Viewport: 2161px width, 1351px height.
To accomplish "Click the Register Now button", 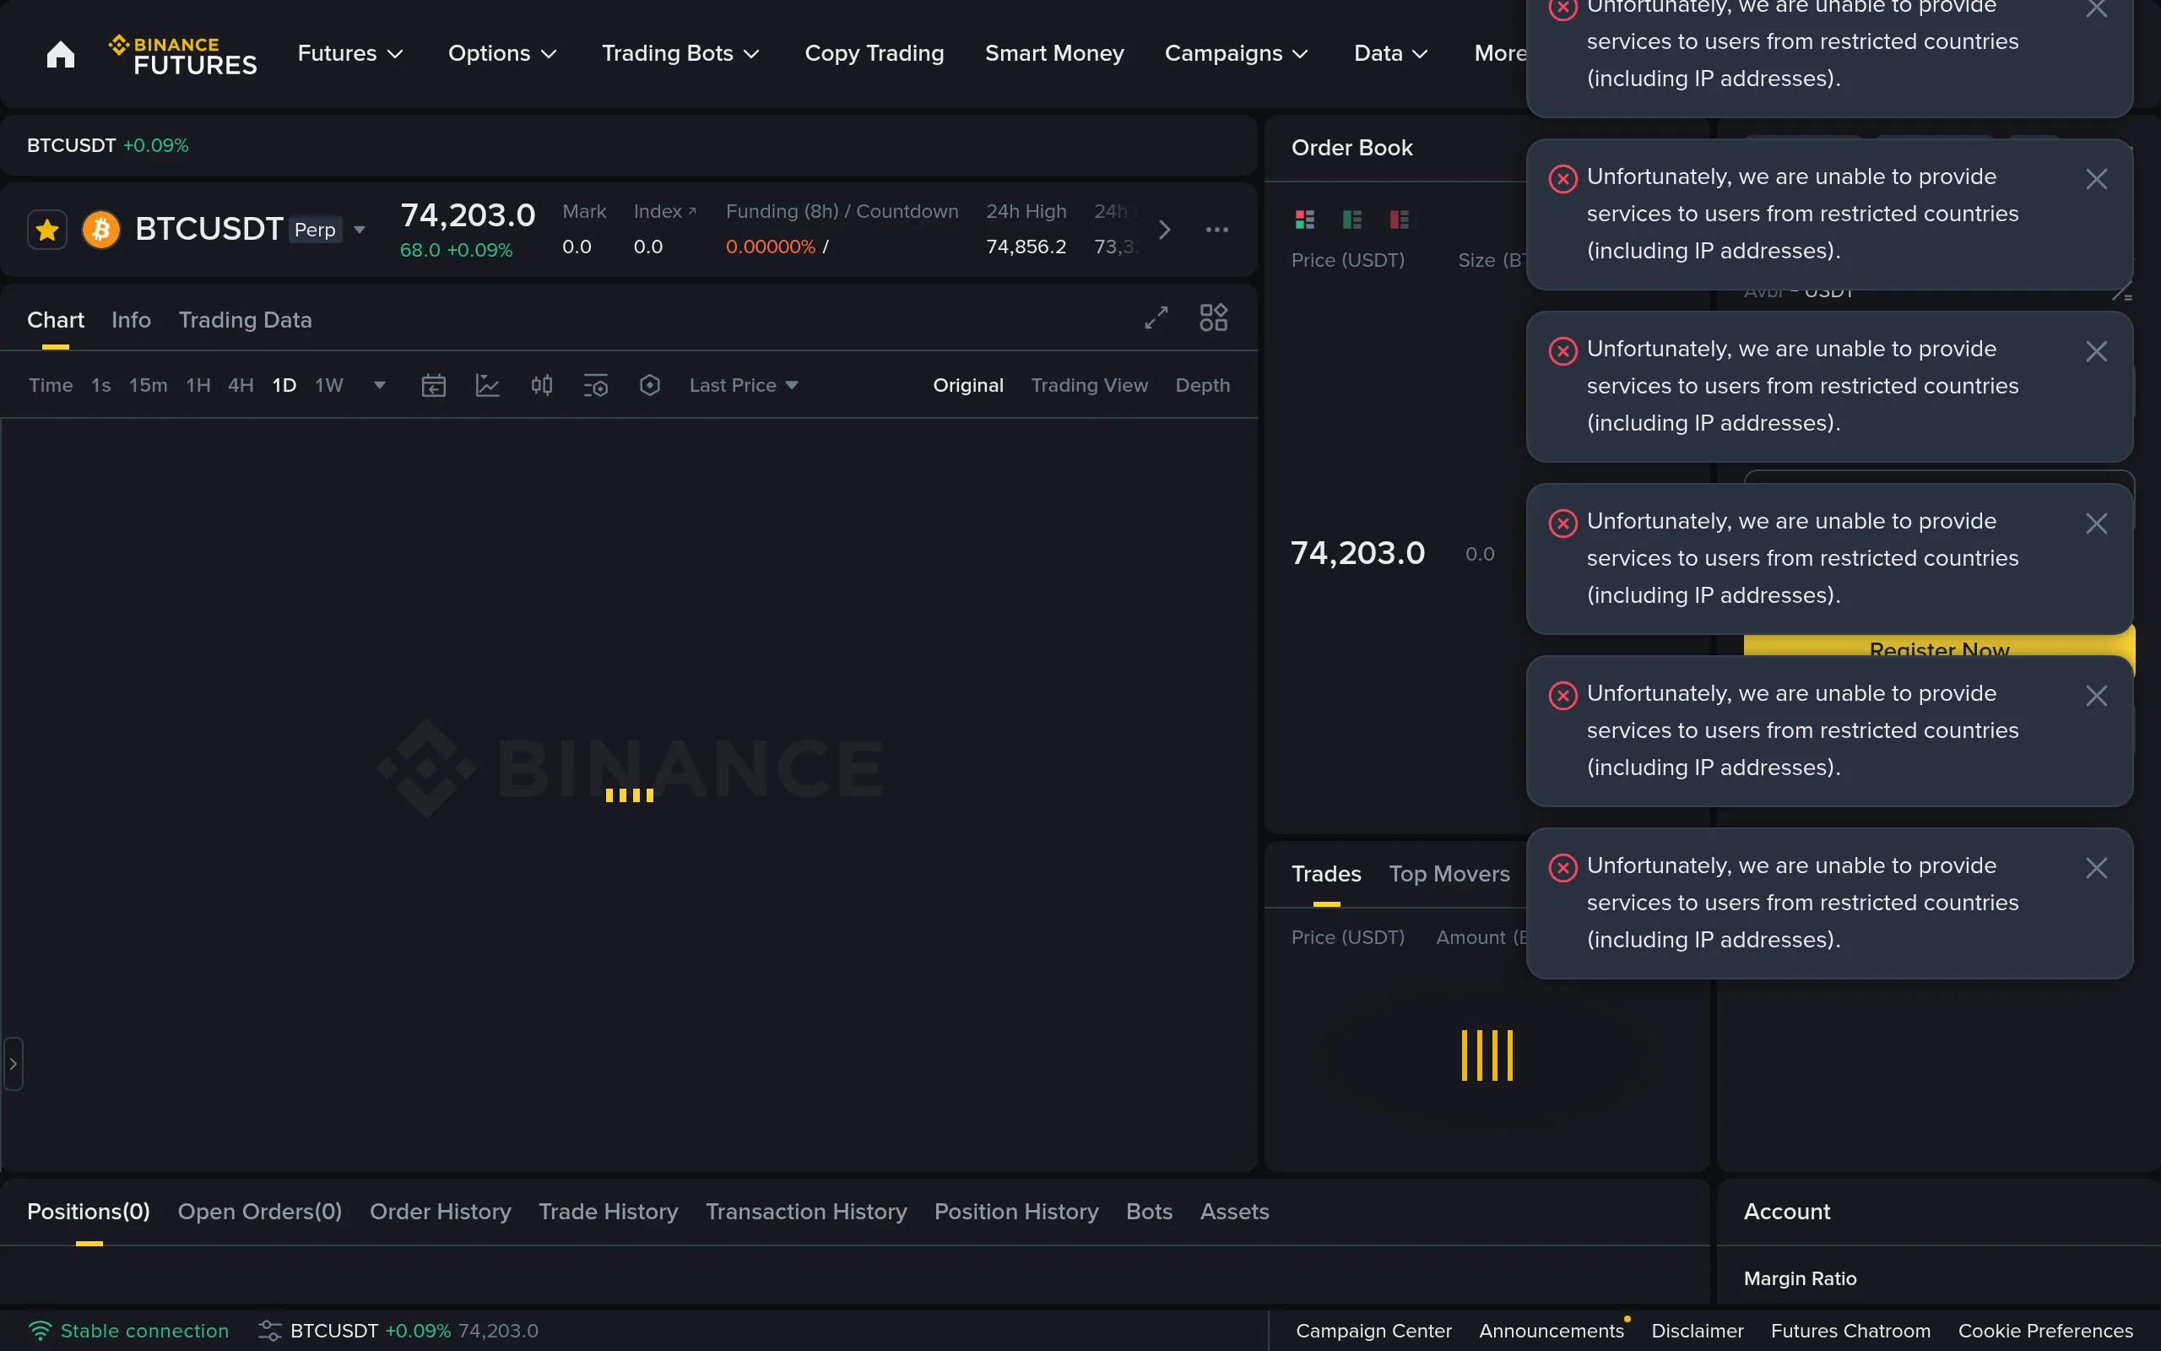I will click(x=1938, y=650).
